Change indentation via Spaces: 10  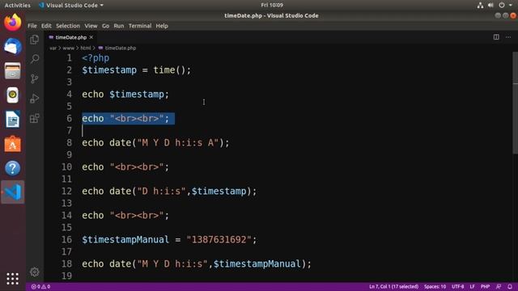coord(435,287)
